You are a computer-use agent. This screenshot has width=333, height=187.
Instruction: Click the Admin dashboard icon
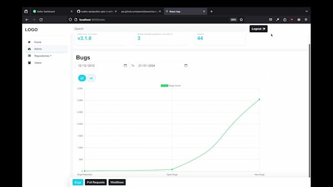29,49
